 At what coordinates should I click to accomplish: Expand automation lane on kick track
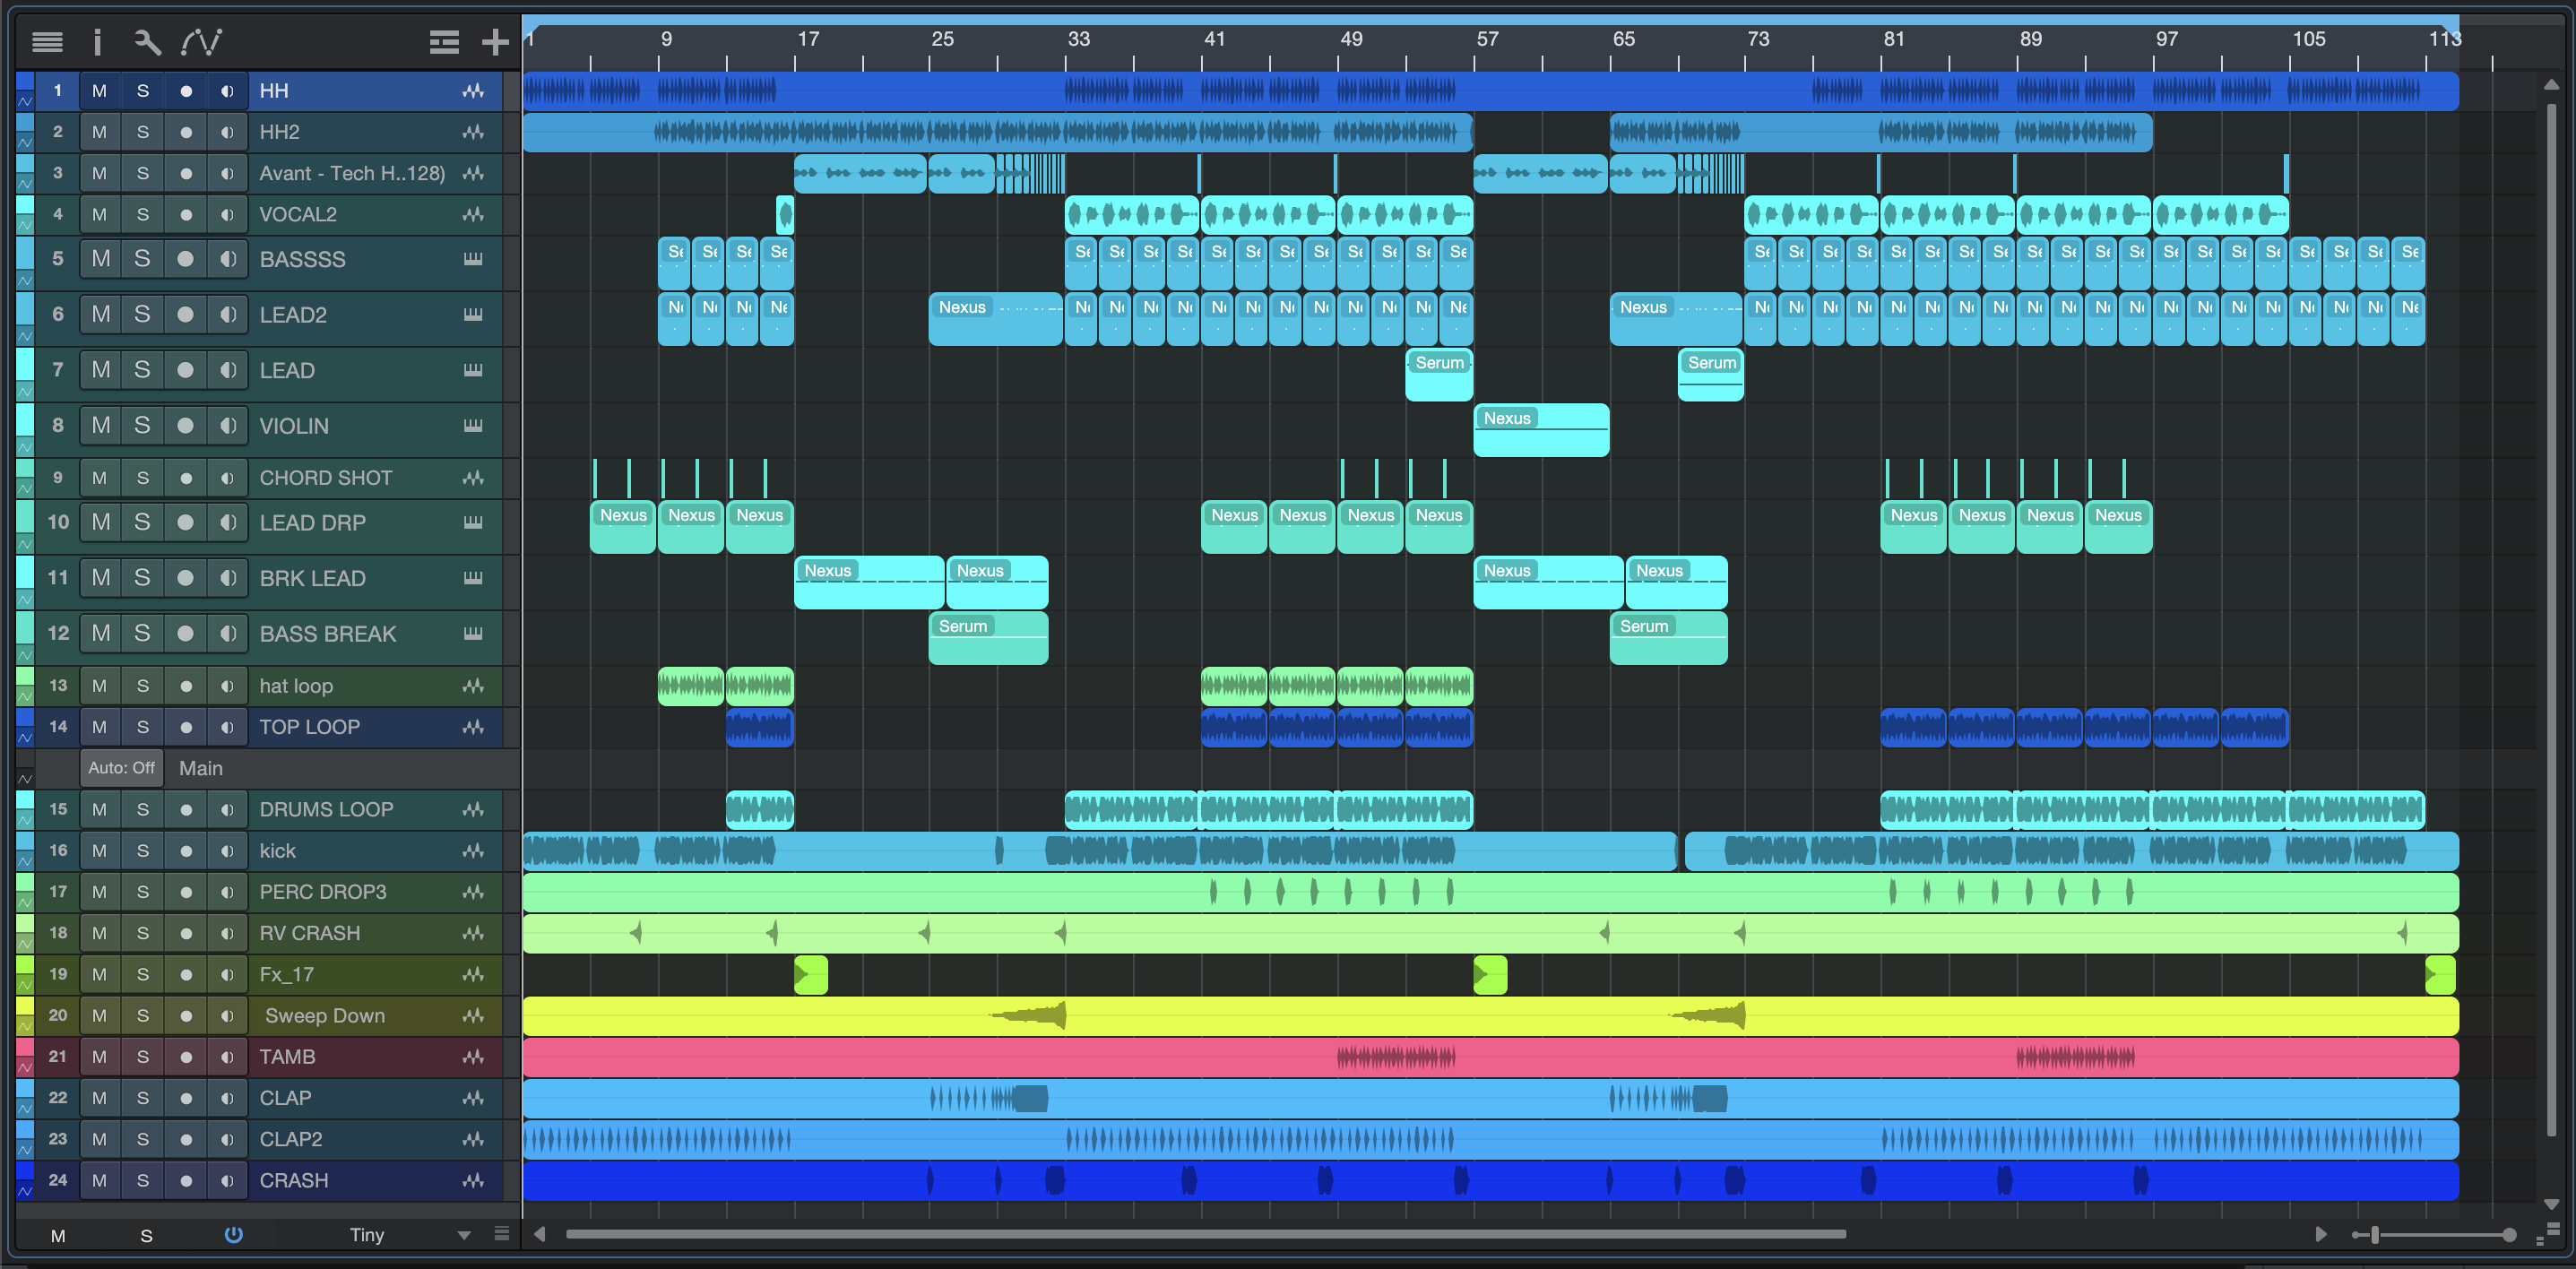tap(25, 861)
